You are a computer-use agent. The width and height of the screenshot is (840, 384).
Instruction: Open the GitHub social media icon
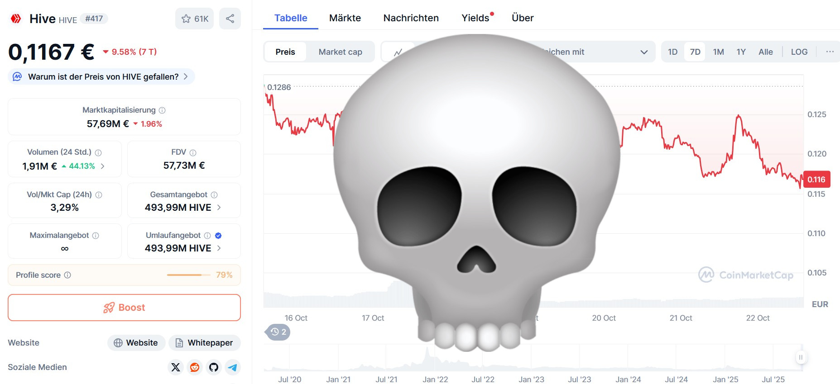coord(214,367)
